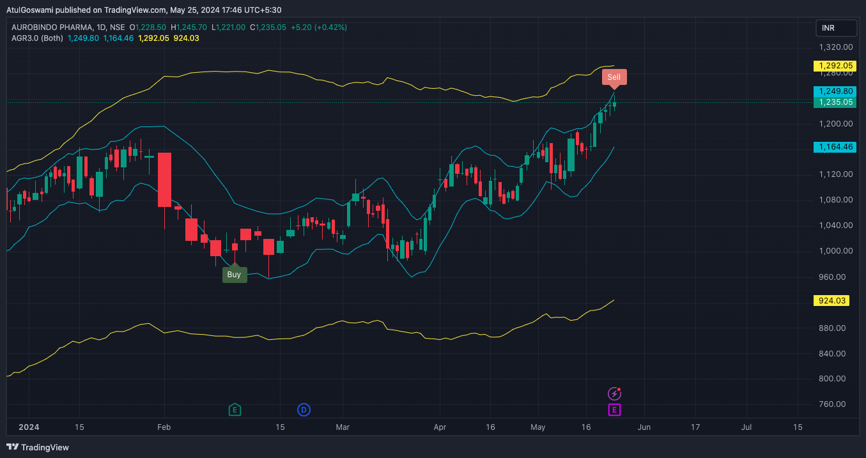The image size is (866, 458).
Task: Click the last green candle below Sell
Action: click(614, 104)
